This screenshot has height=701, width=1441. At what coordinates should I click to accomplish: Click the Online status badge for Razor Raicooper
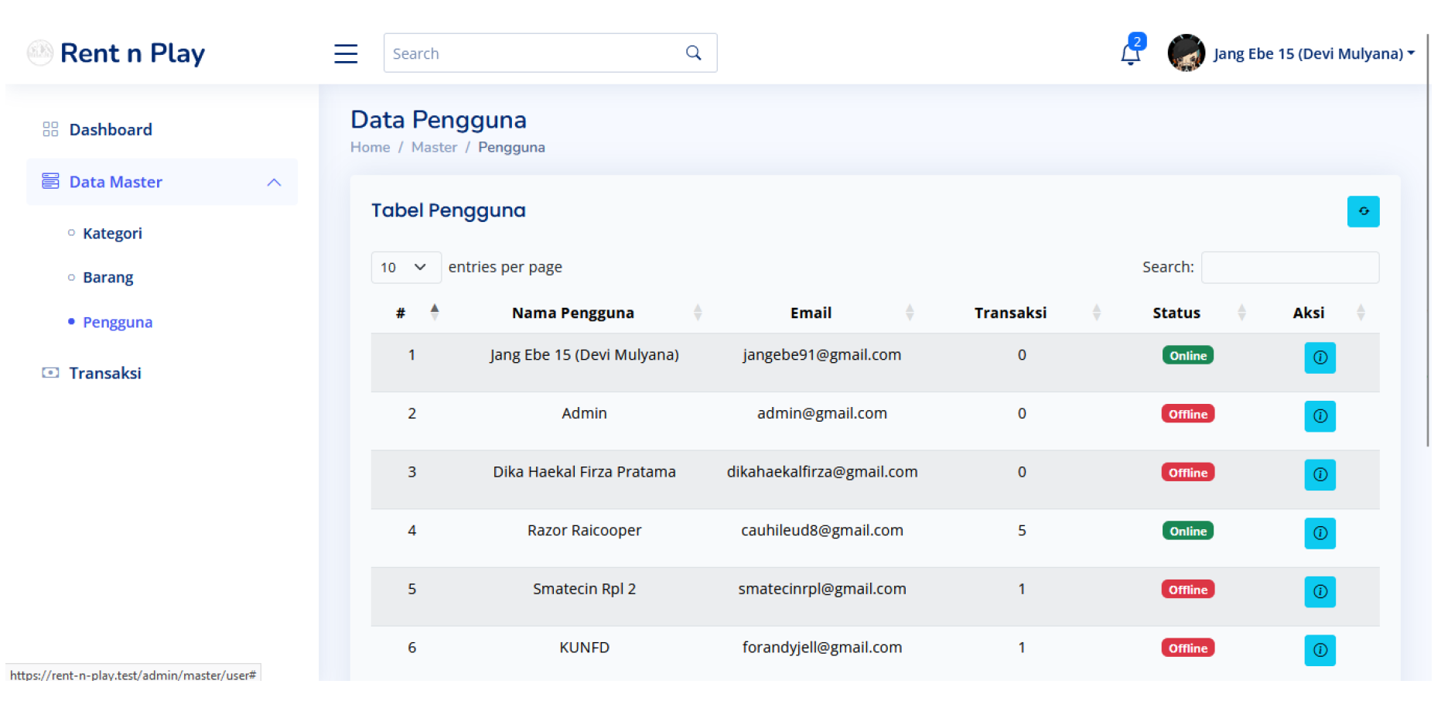tap(1187, 531)
